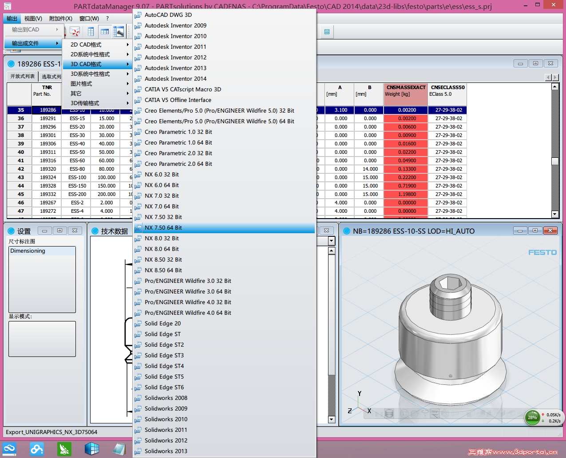The image size is (566, 458).
Task: Select Autodesk Inventor 2014 export
Action: coord(225,78)
